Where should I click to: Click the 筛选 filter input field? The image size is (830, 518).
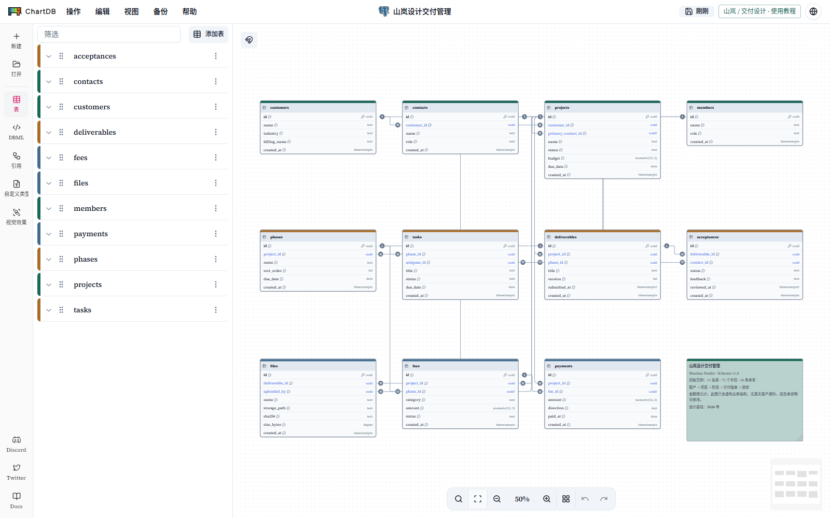coord(109,34)
